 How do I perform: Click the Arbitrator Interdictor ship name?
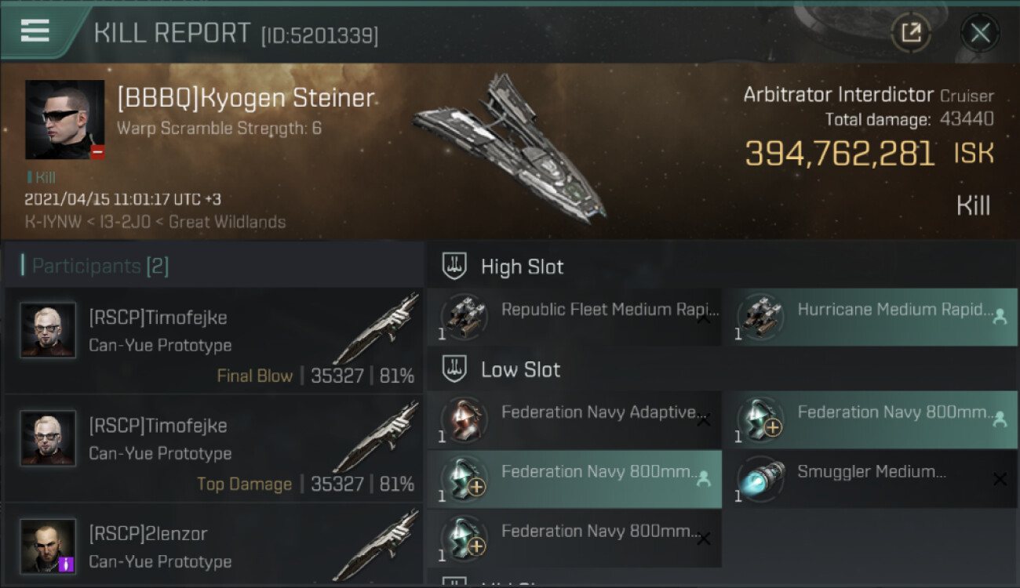pos(839,96)
